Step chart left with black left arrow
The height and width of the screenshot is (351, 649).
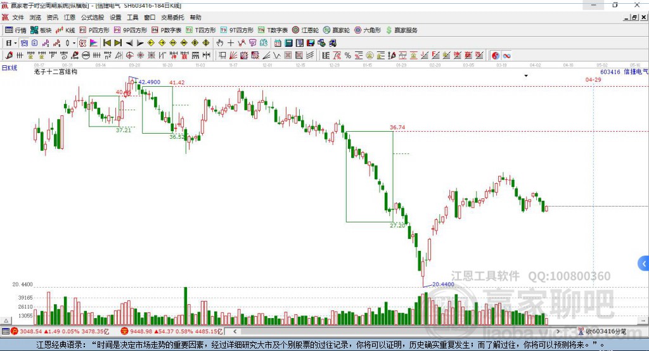(x=129, y=43)
